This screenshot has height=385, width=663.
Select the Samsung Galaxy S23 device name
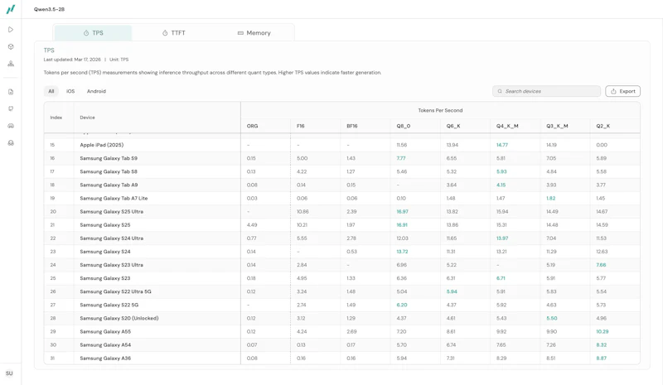click(x=105, y=278)
